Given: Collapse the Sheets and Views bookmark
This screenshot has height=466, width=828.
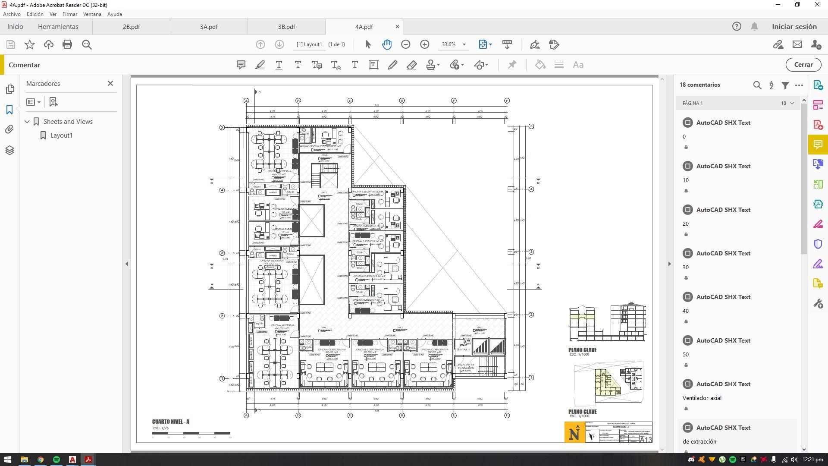Looking at the screenshot, I should (27, 122).
